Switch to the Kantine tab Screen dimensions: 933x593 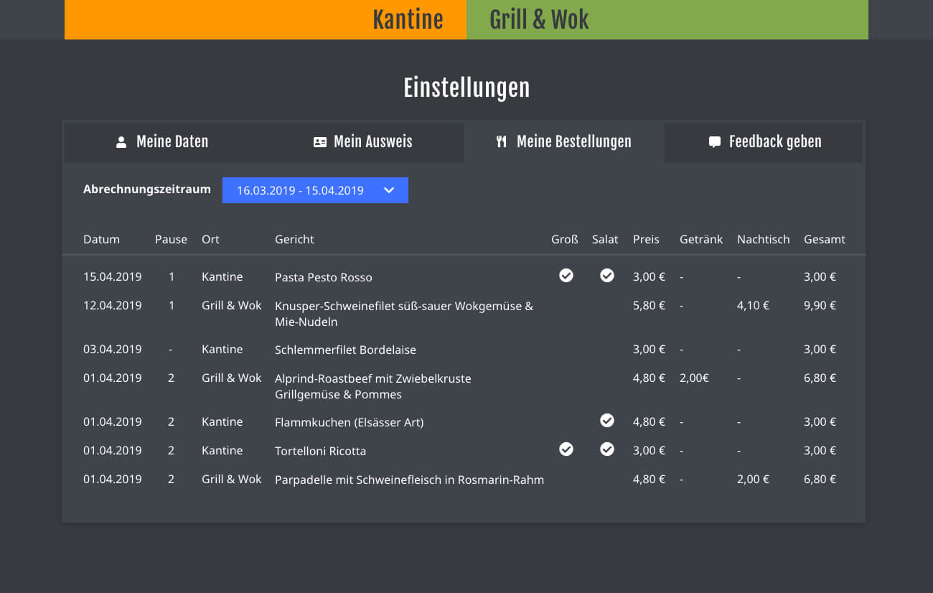408,19
